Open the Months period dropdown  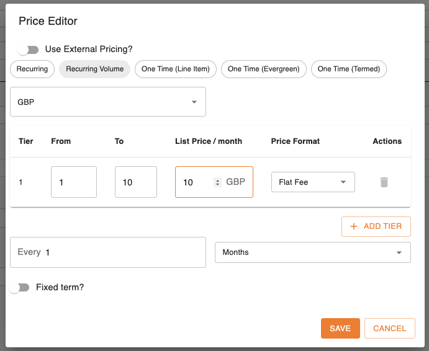pos(312,252)
